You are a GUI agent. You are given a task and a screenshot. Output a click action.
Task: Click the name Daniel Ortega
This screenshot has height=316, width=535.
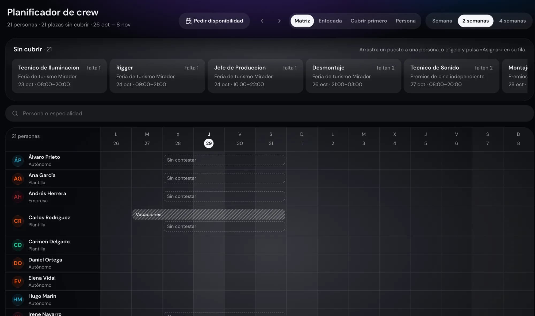tap(45, 260)
